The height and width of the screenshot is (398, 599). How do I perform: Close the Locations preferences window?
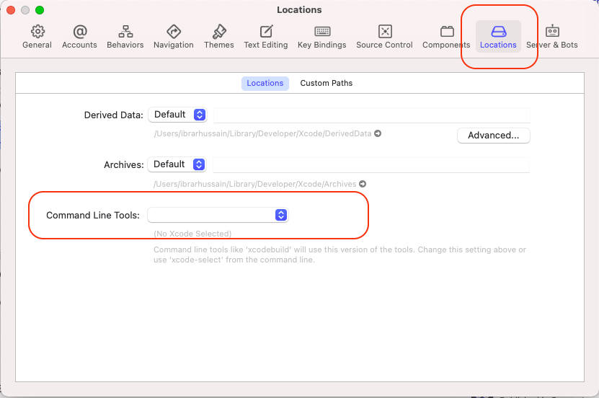pyautogui.click(x=11, y=10)
